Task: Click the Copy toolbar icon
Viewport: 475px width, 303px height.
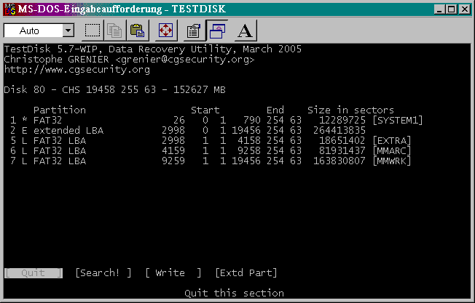Action: click(114, 31)
